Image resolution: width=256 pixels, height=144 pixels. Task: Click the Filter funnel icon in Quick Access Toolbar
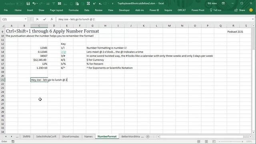(54, 4)
